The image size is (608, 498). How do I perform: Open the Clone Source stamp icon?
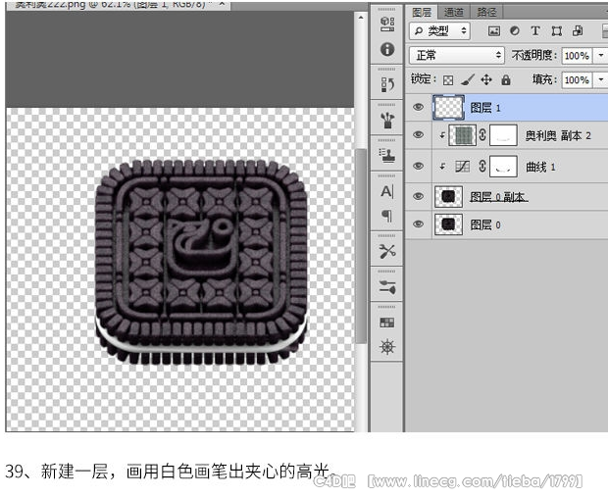coord(387,156)
